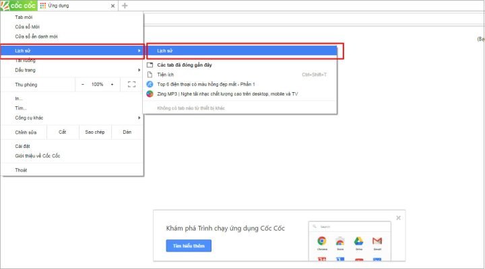This screenshot has width=485, height=269.
Task: Click the Dán button
Action: pos(127,132)
